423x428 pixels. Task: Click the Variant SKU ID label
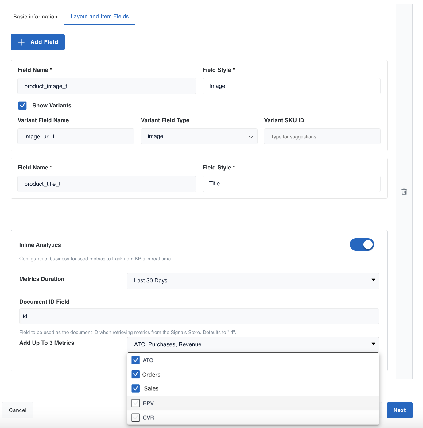tap(284, 120)
